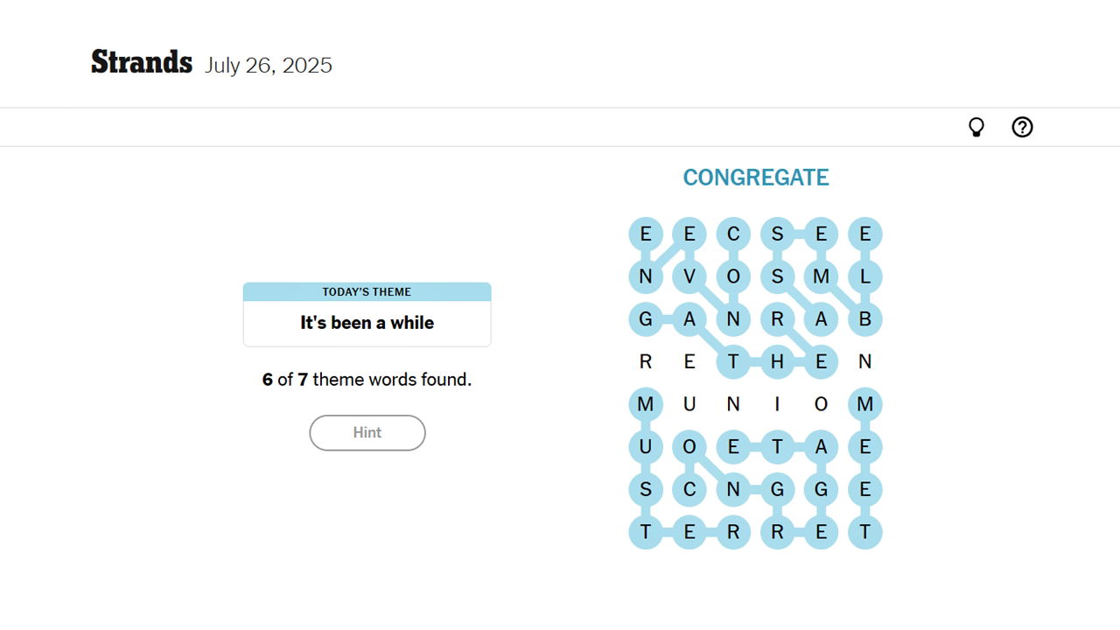Select the letter E beside the unfound R
The height and width of the screenshot is (630, 1120).
point(689,361)
